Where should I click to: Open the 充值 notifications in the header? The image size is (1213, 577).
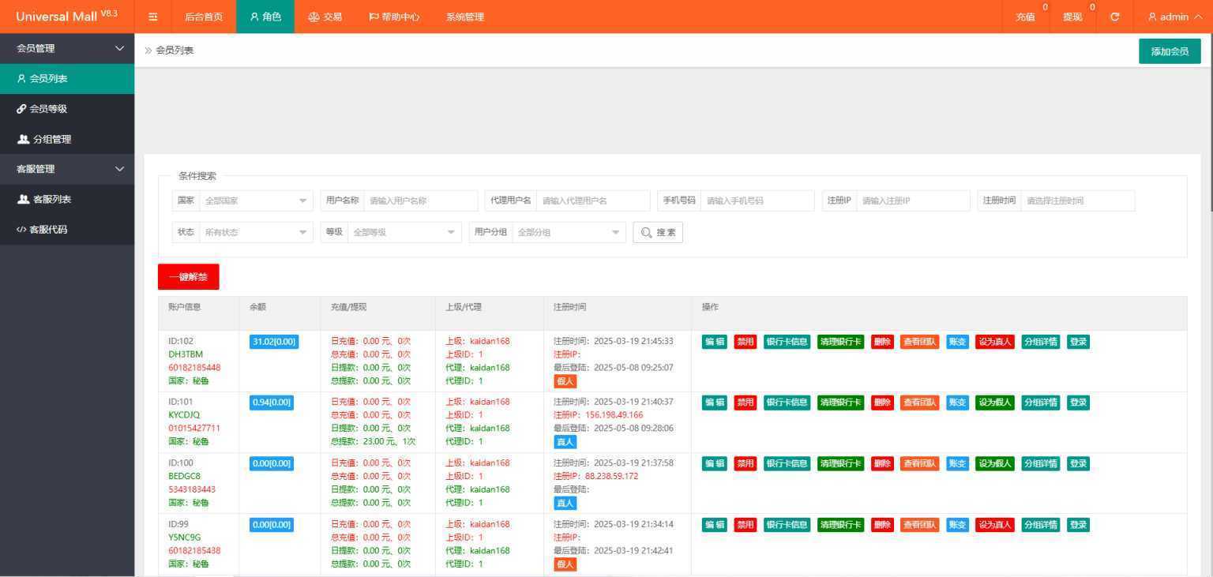tap(1026, 17)
